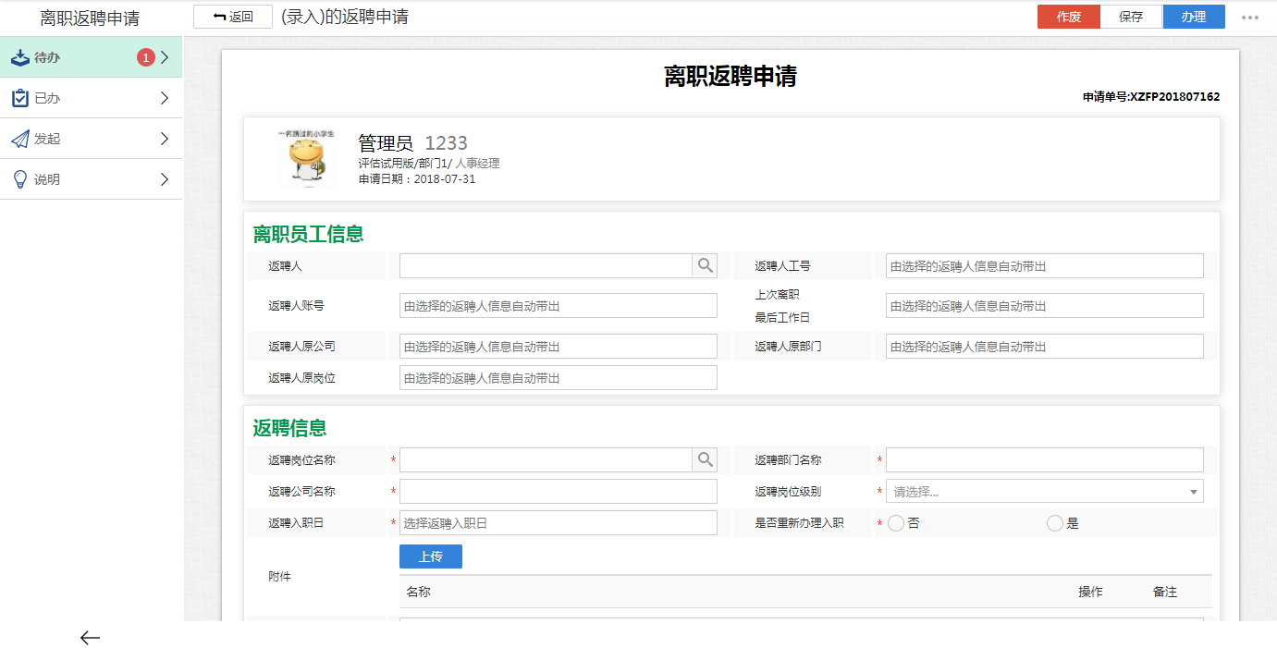Click the 返聘人原公司 input field
This screenshot has width=1277, height=648.
(x=559, y=347)
